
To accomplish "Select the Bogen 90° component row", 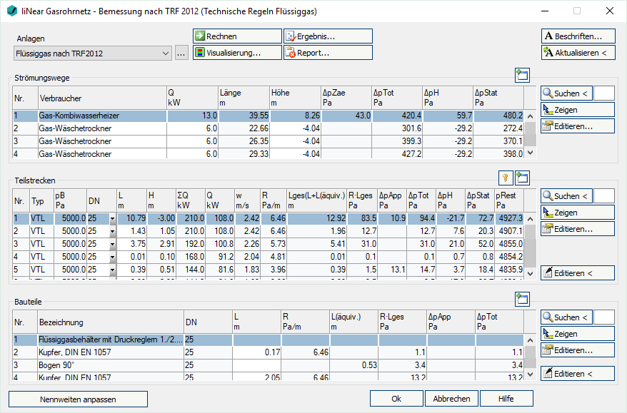I will [x=269, y=365].
